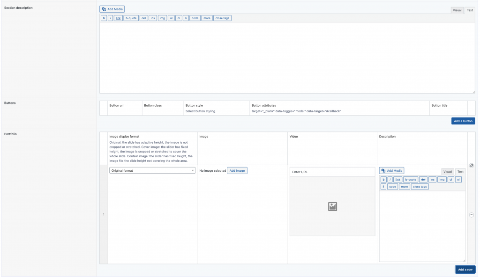Click the Add a row button

tap(465, 270)
